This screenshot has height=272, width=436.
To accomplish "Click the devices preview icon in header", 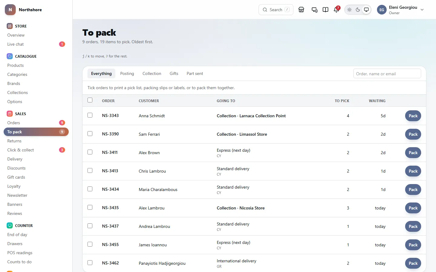I will tap(315, 10).
